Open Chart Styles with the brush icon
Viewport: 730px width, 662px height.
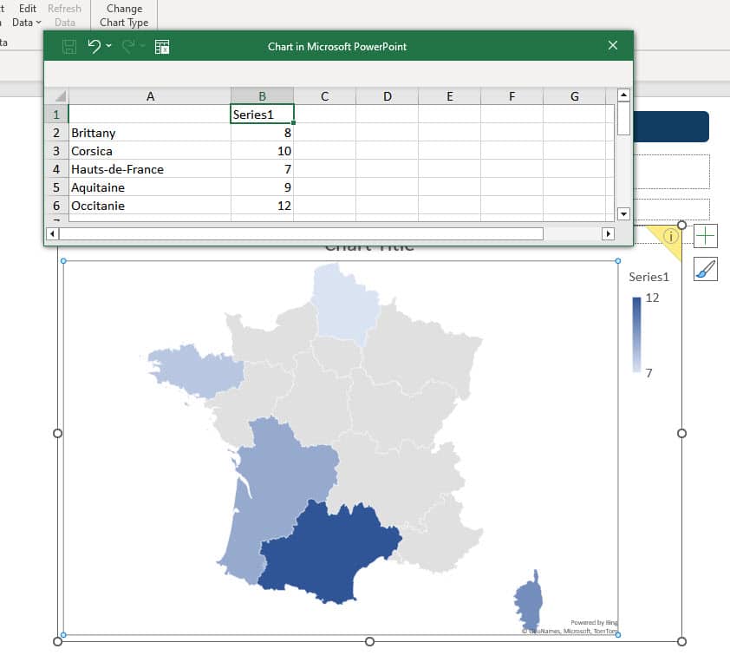(705, 270)
